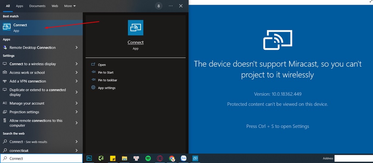Viewport: 373px width, 163px height.
Task: Open the Connect app best match result
Action: [20, 28]
